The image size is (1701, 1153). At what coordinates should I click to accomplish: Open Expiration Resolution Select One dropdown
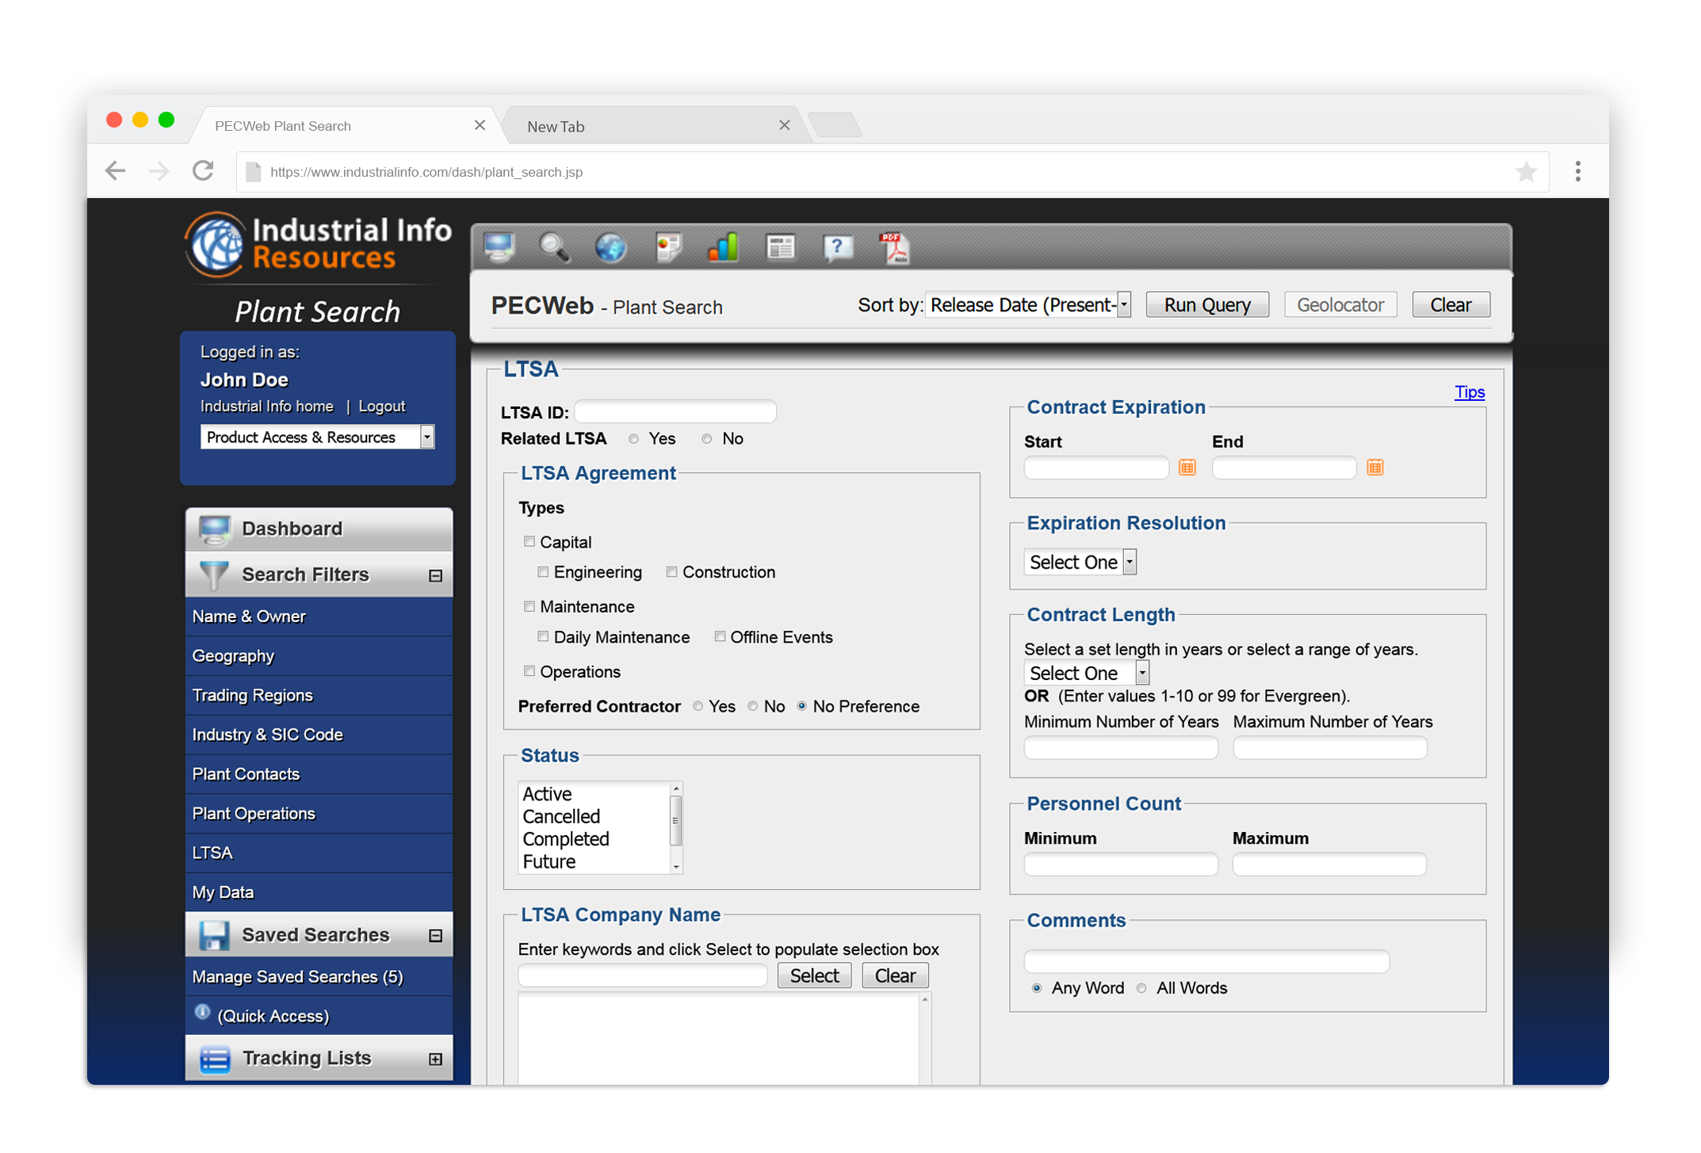pos(1080,562)
